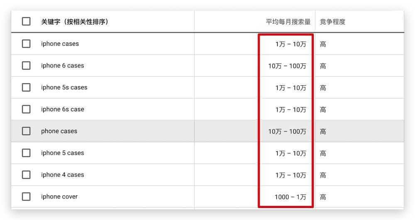Click the 10万 – 100万 volume for iphone 6 cases
The image size is (415, 220).
[287, 66]
